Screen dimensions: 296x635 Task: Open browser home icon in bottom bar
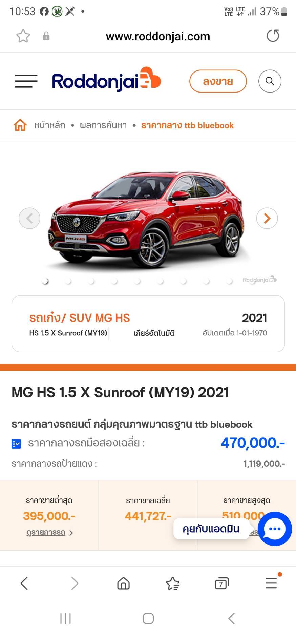pyautogui.click(x=123, y=583)
